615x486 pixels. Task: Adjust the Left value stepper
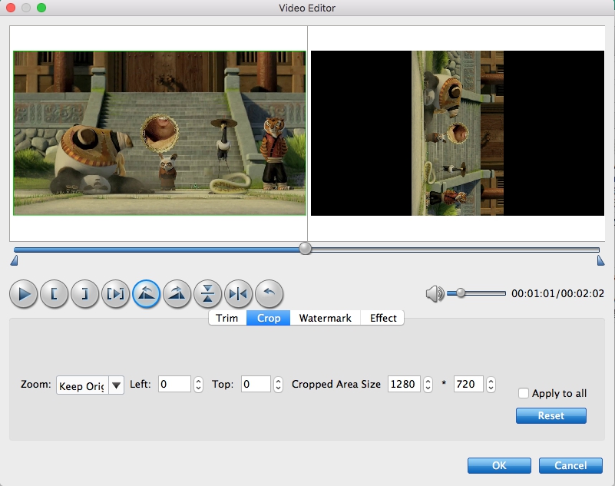pyautogui.click(x=198, y=385)
